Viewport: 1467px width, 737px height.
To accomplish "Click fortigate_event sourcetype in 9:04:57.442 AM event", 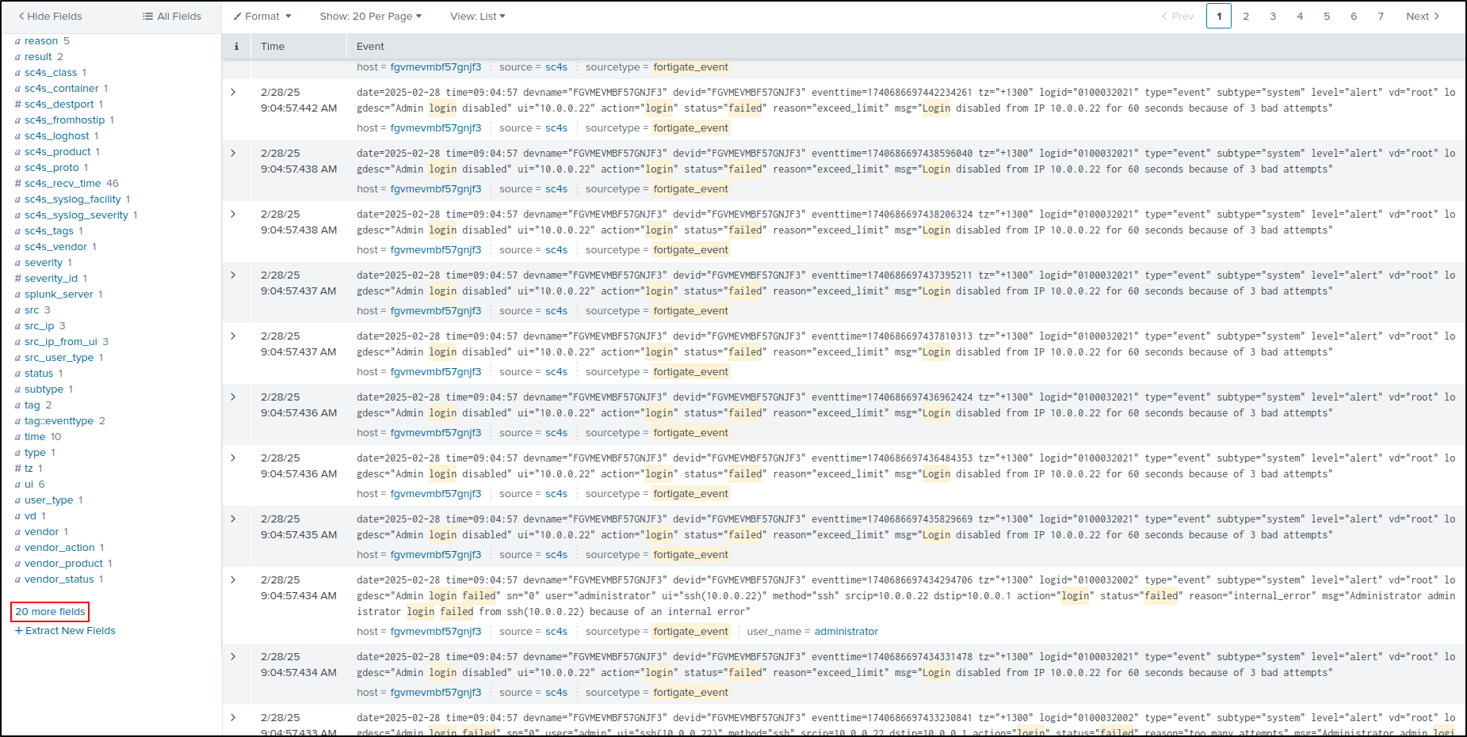I will tap(691, 128).
